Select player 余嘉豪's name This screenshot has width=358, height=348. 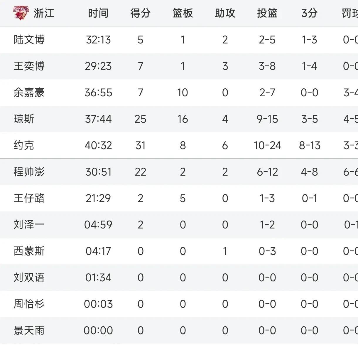(29, 93)
